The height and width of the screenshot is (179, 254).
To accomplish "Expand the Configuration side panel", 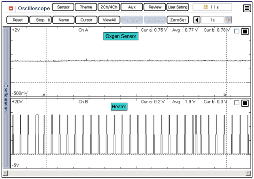I will 6,98.
